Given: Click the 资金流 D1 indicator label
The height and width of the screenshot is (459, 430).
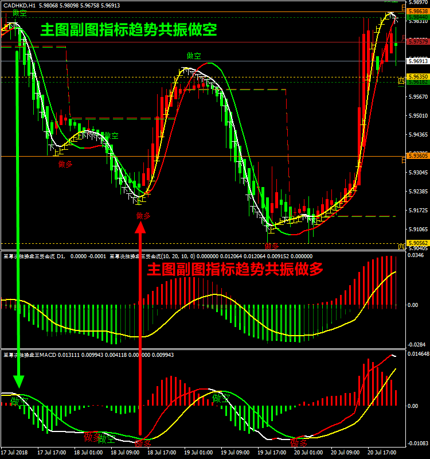Looking at the screenshot, I should (34, 256).
